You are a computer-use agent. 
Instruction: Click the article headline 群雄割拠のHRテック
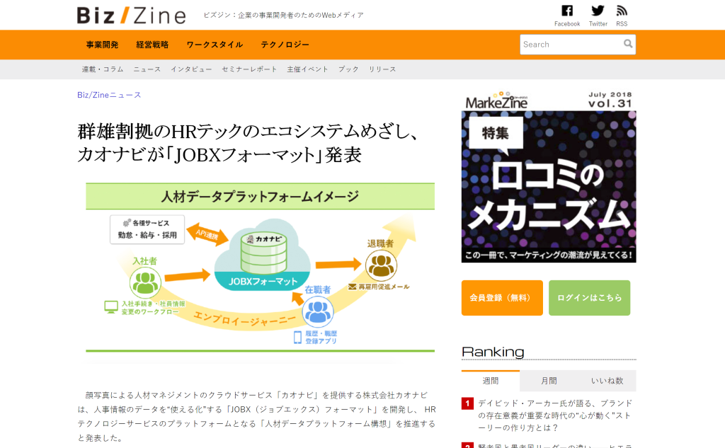point(249,143)
